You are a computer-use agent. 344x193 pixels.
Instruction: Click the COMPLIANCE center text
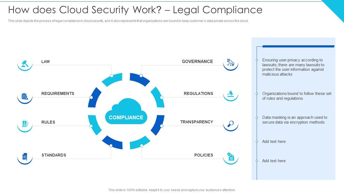point(126,117)
